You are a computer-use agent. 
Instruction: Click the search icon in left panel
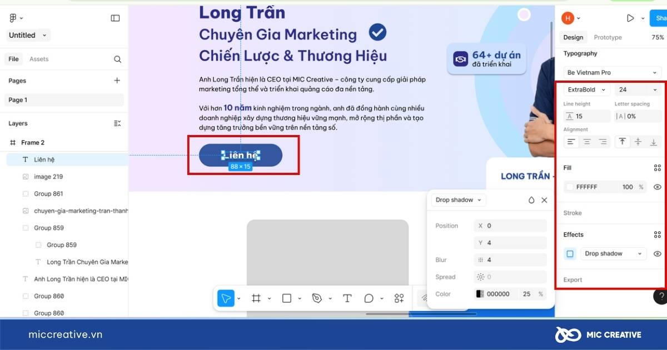117,59
